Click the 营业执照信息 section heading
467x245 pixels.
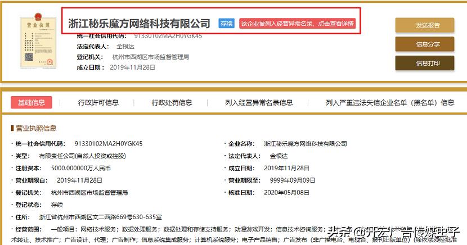(x=36, y=128)
